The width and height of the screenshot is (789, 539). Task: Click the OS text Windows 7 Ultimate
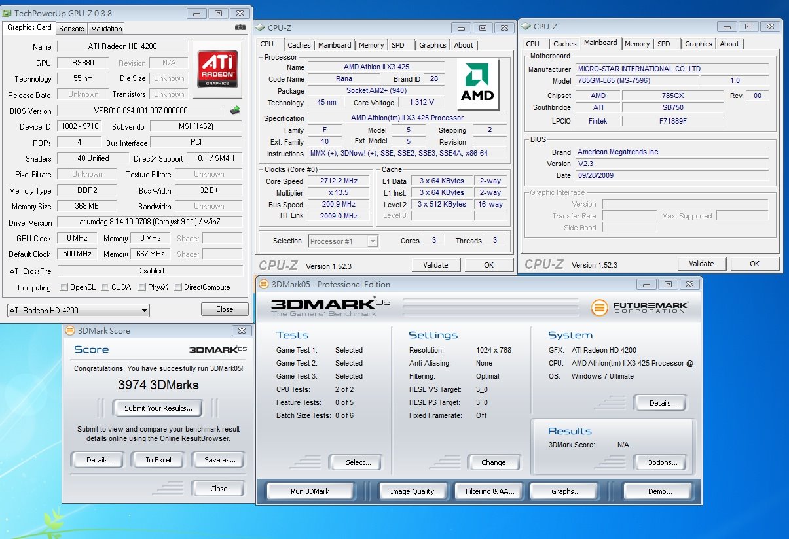click(604, 376)
